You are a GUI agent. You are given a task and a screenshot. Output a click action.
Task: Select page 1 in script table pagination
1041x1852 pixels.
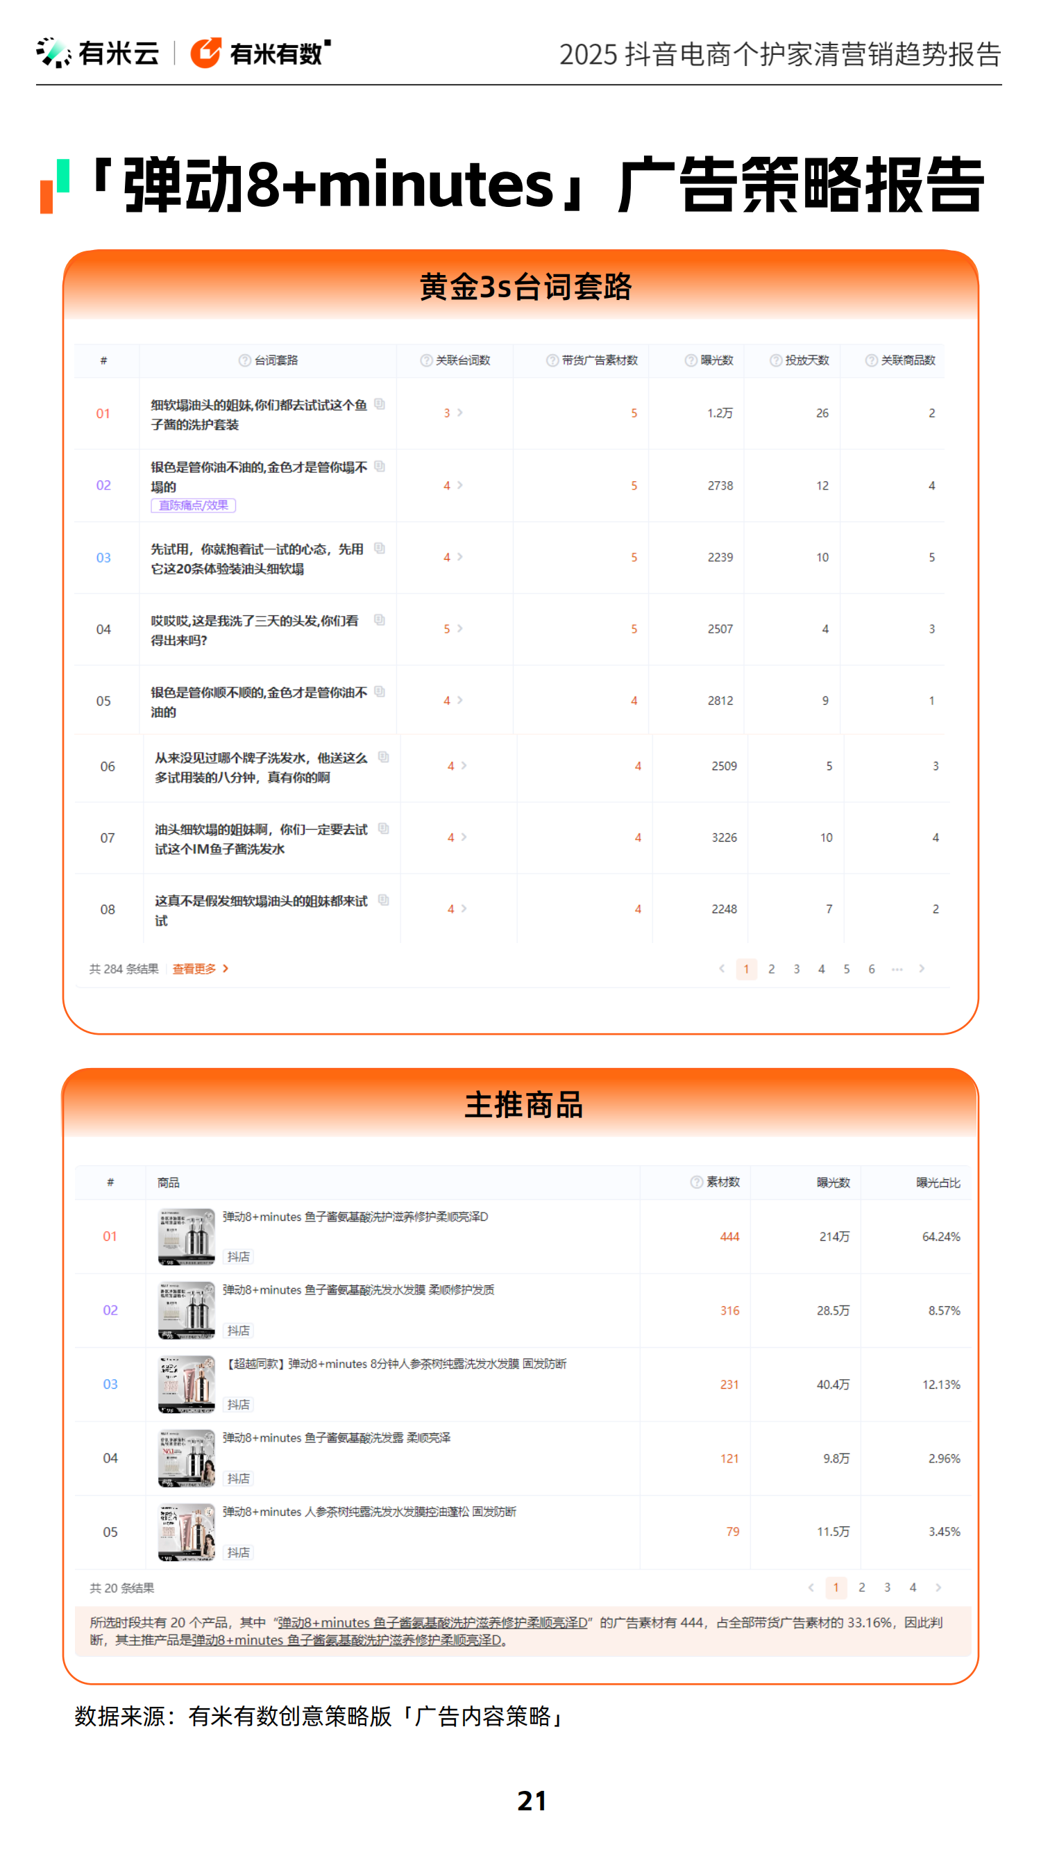click(x=747, y=969)
